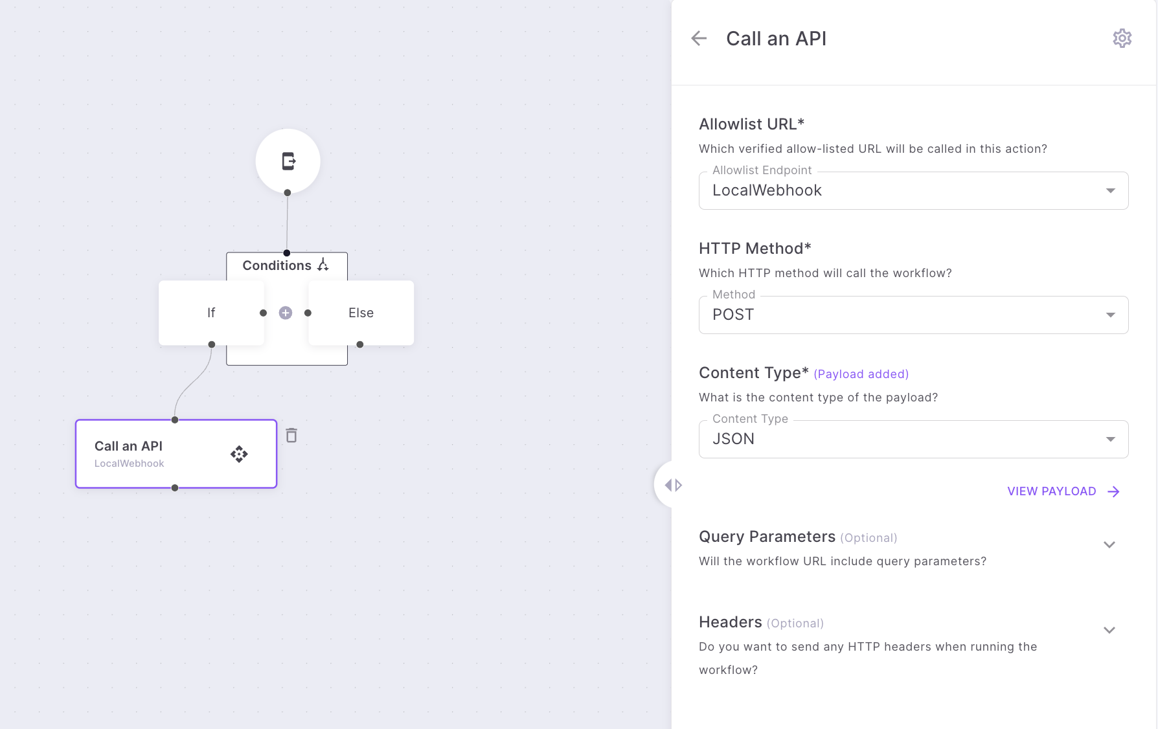
Task: Open the settings gear icon
Action: [1122, 39]
